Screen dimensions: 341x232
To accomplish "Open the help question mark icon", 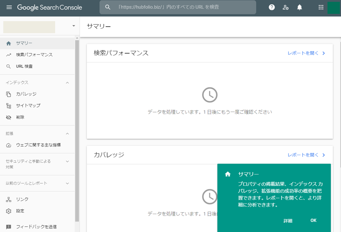I will 272,7.
